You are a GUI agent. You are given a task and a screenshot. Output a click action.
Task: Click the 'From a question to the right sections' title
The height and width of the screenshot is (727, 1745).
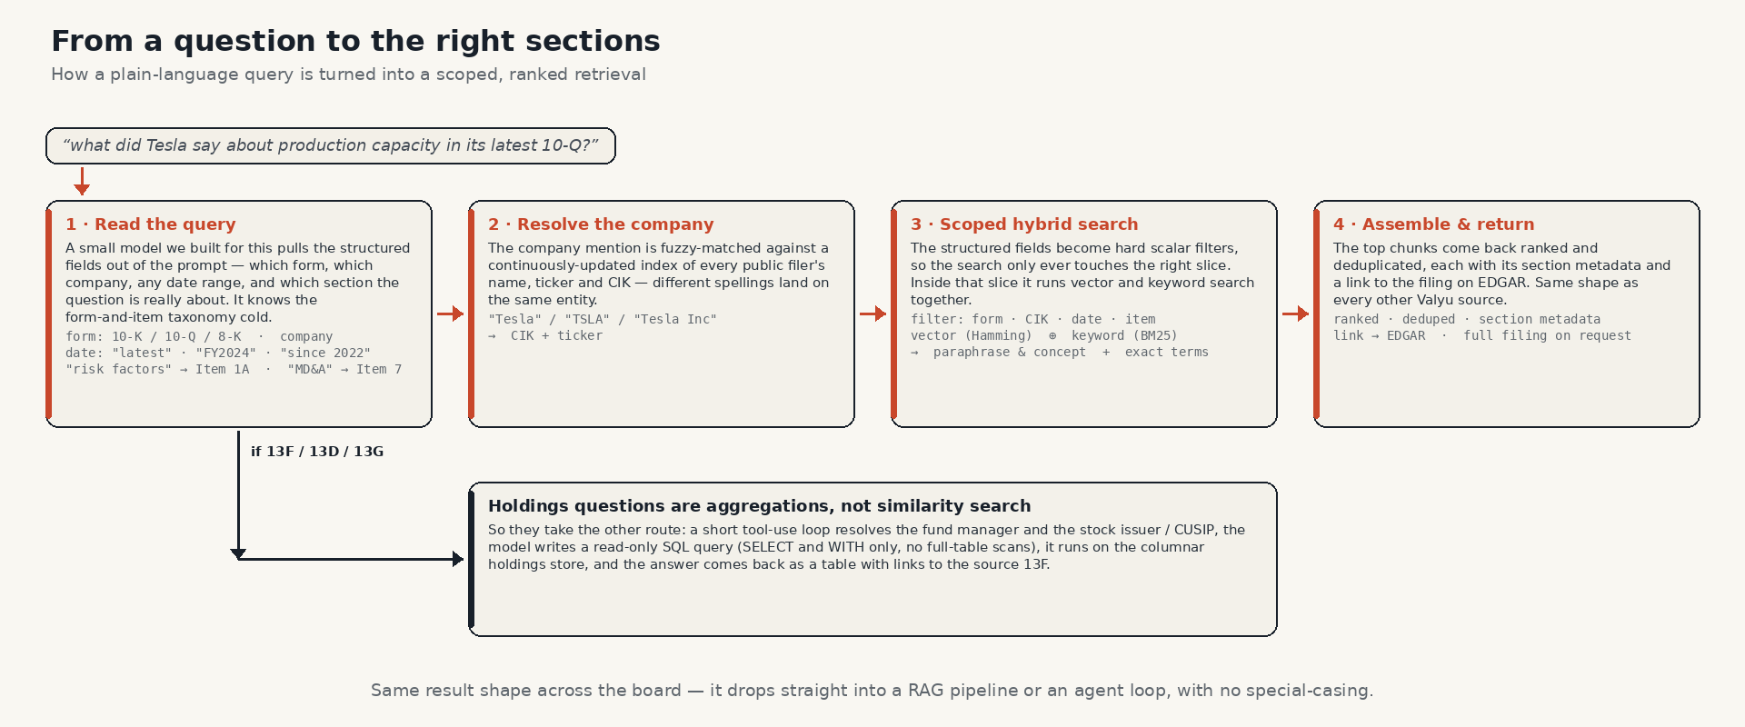(x=355, y=41)
